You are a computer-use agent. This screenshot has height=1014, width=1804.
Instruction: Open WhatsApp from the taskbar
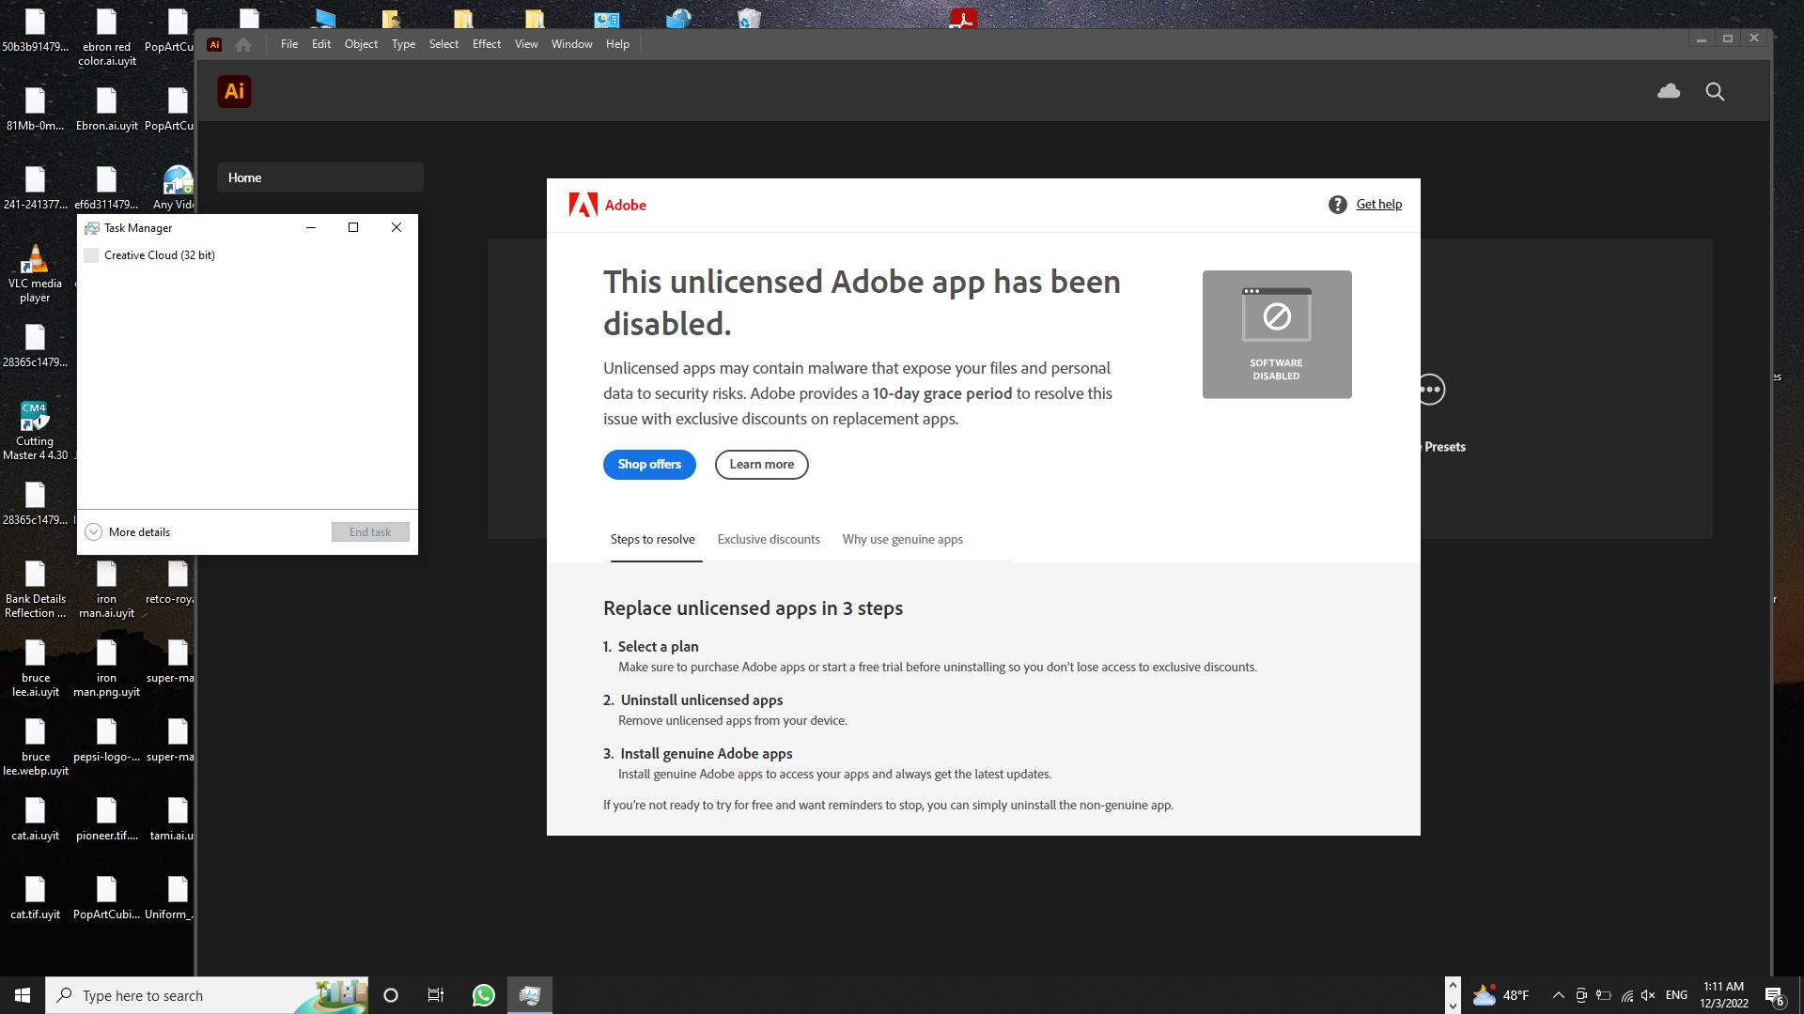point(484,995)
